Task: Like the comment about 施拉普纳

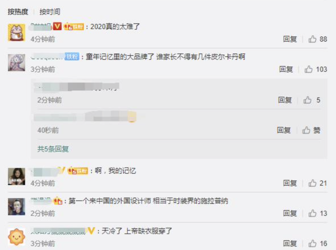Action: point(318,213)
